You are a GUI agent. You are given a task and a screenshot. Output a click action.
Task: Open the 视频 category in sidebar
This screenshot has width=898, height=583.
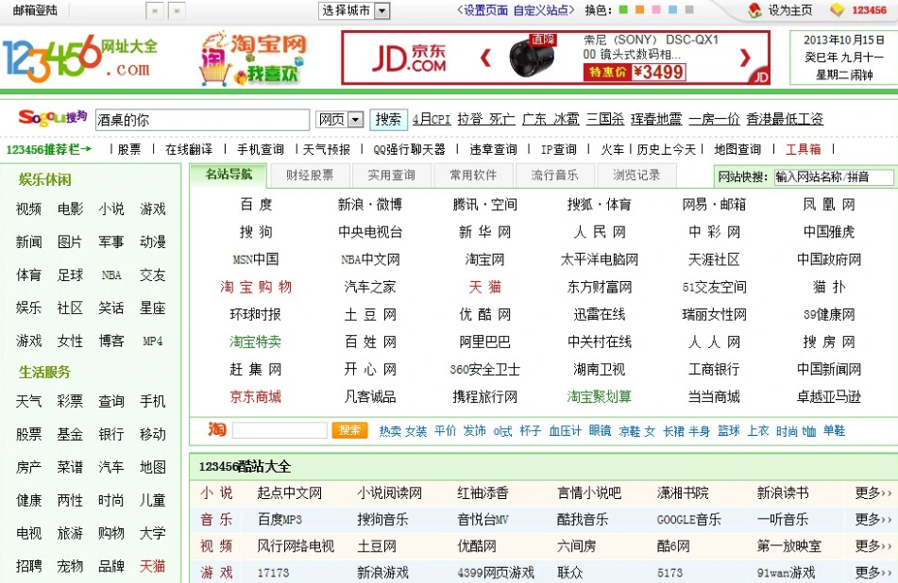point(28,208)
